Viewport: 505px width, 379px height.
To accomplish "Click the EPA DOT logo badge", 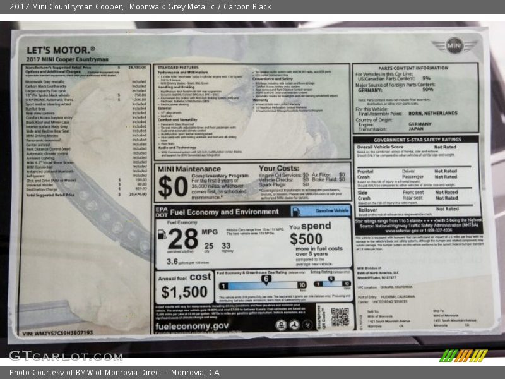I will 162,212.
